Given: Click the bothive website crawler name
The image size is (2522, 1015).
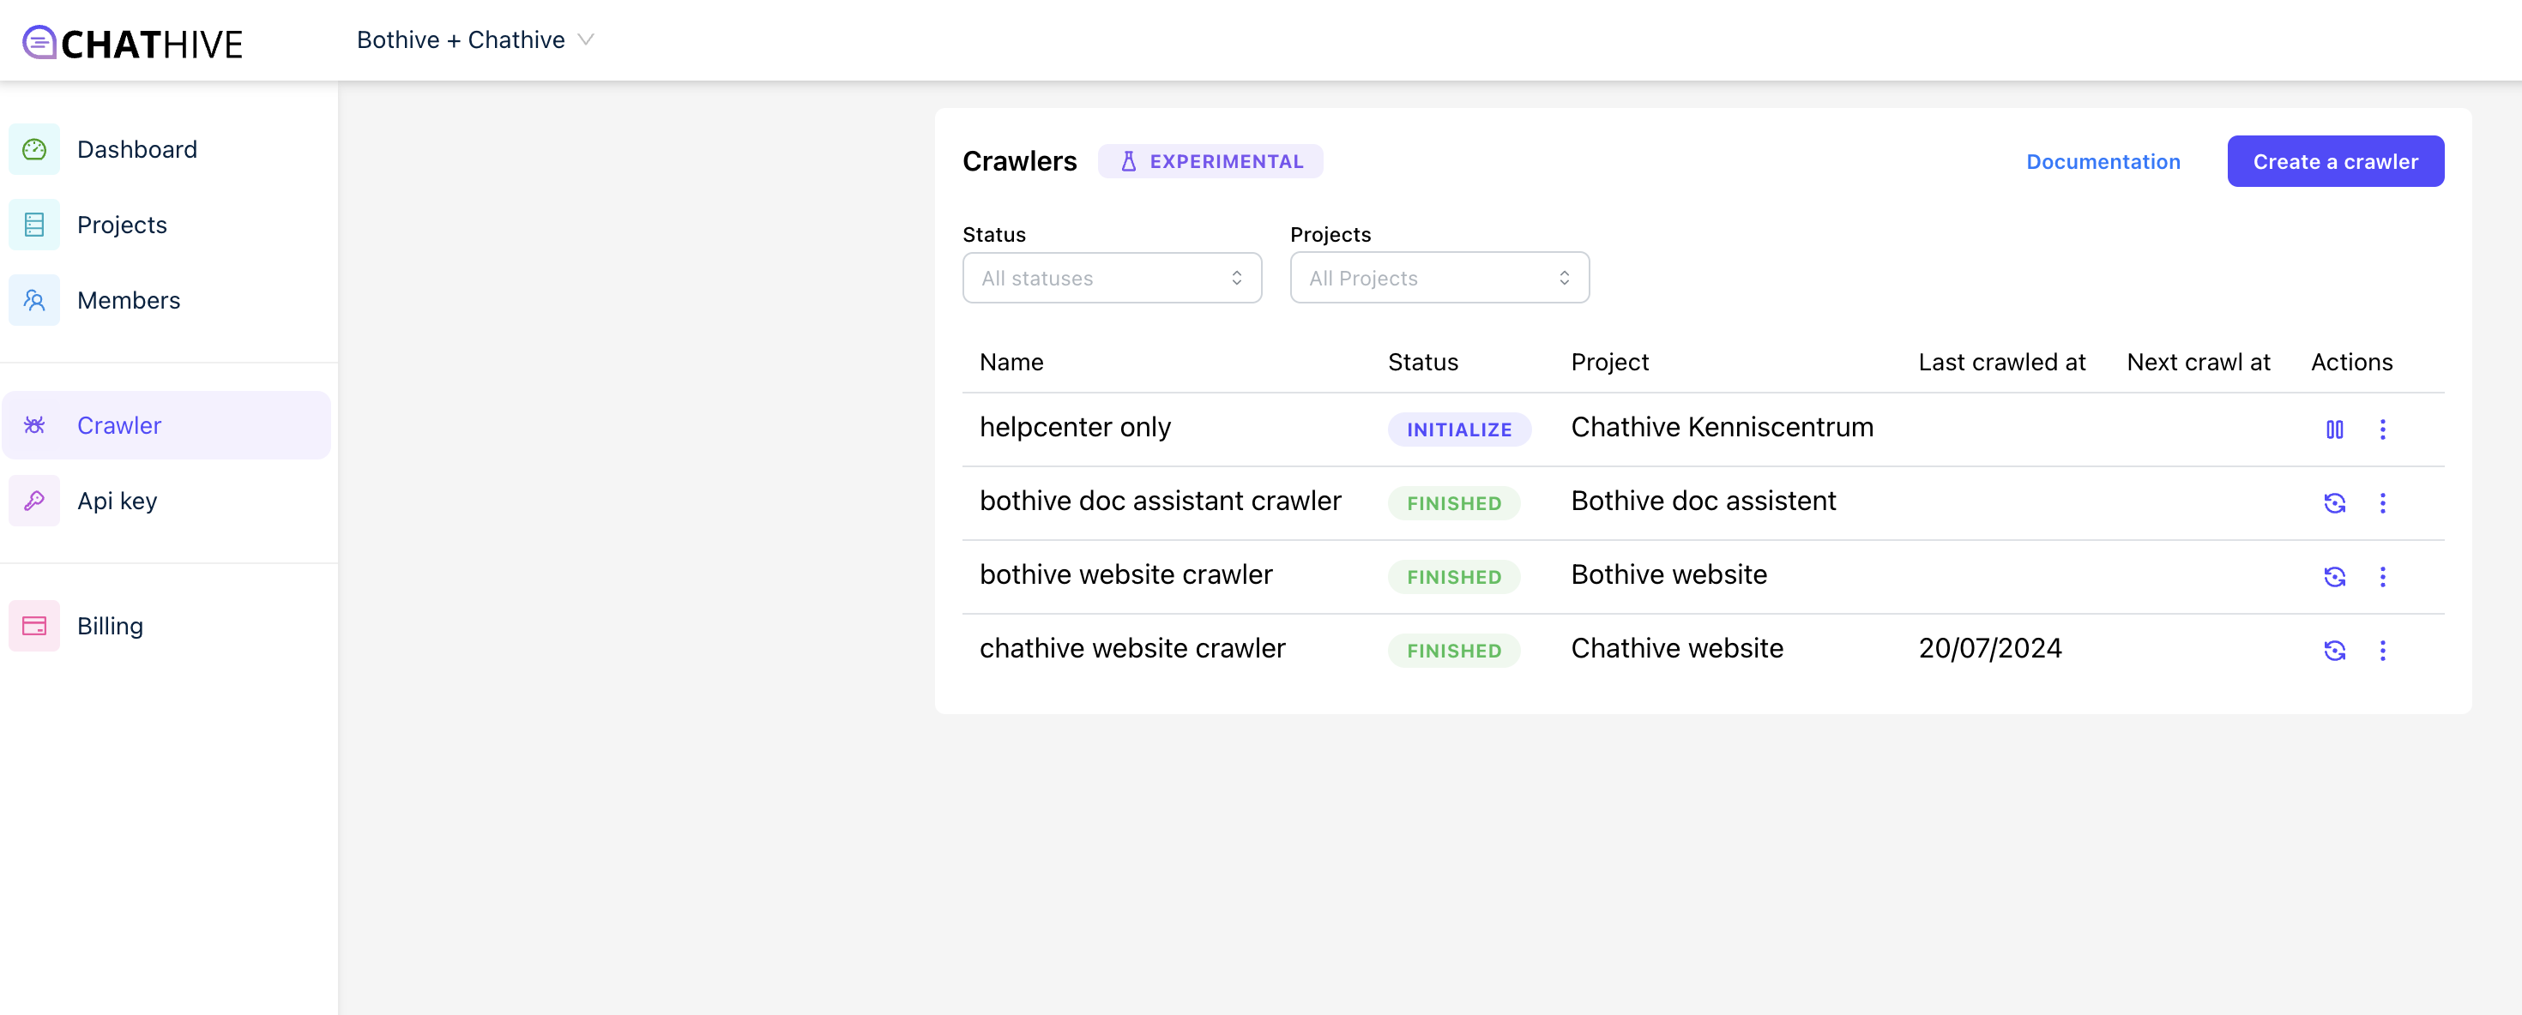Looking at the screenshot, I should [1125, 574].
